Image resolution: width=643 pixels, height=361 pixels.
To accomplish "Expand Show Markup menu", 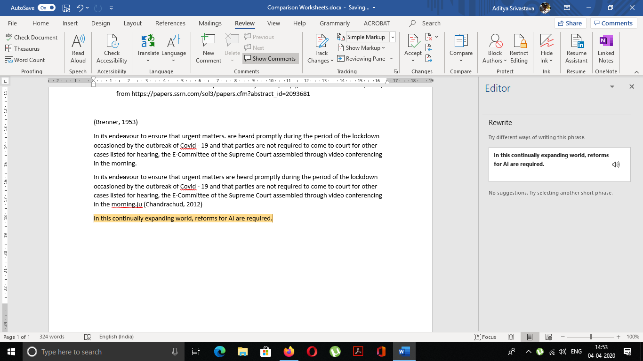I will click(x=361, y=48).
